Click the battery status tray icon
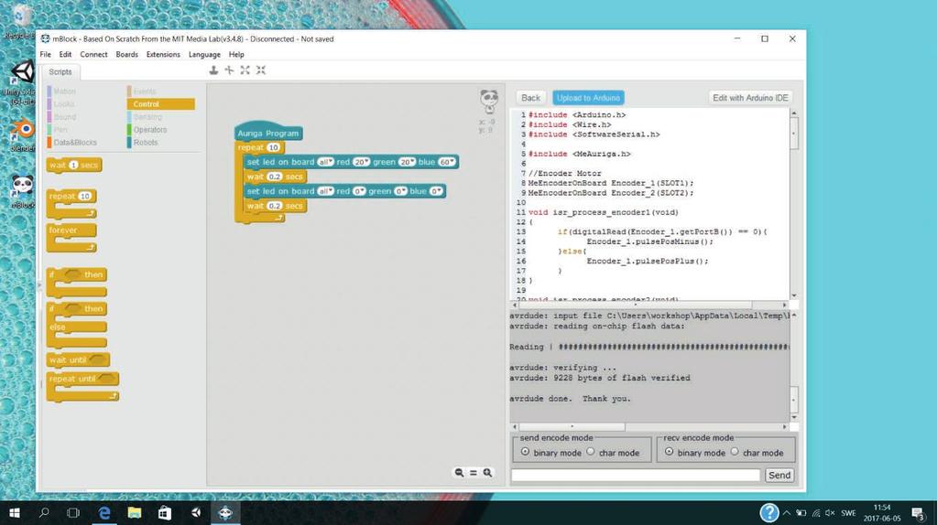This screenshot has width=937, height=525. point(801,512)
